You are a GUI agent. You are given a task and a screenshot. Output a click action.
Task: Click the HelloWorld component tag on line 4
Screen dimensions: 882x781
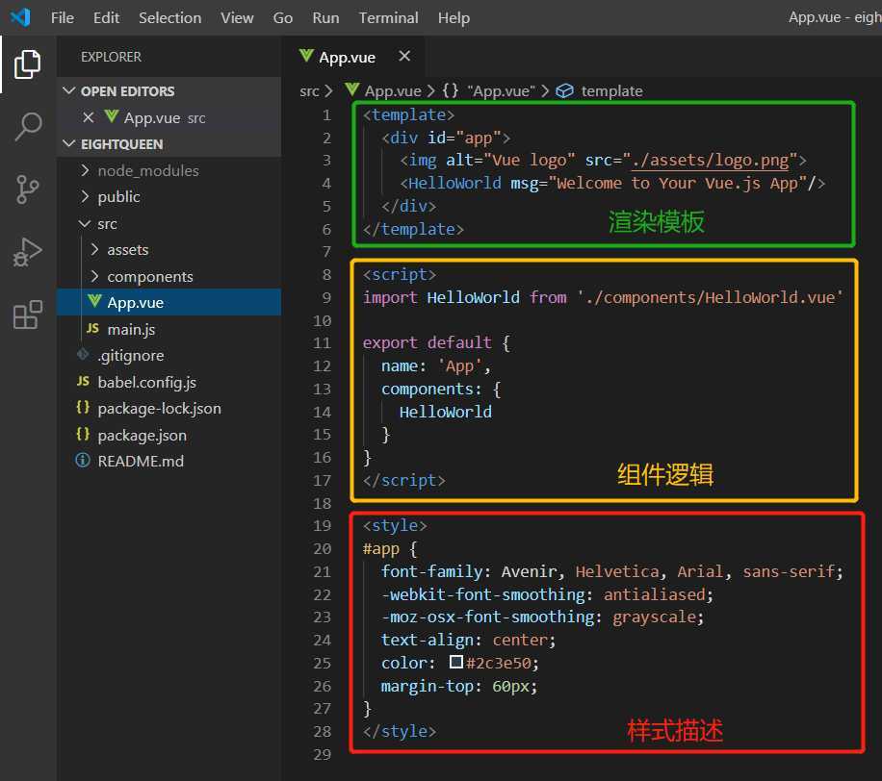[x=454, y=183]
